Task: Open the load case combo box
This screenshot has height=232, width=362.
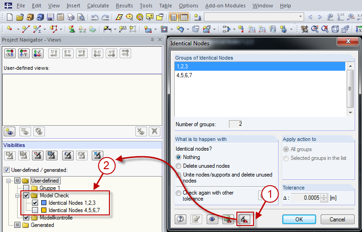Action: (x=254, y=17)
